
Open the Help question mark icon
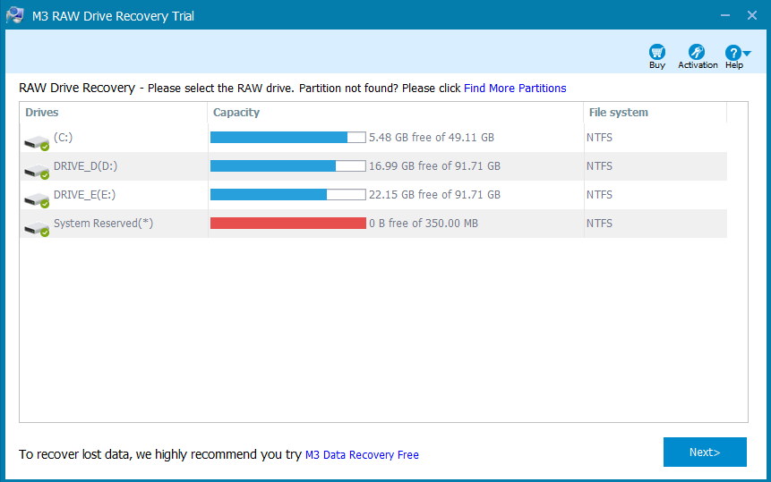pos(732,52)
